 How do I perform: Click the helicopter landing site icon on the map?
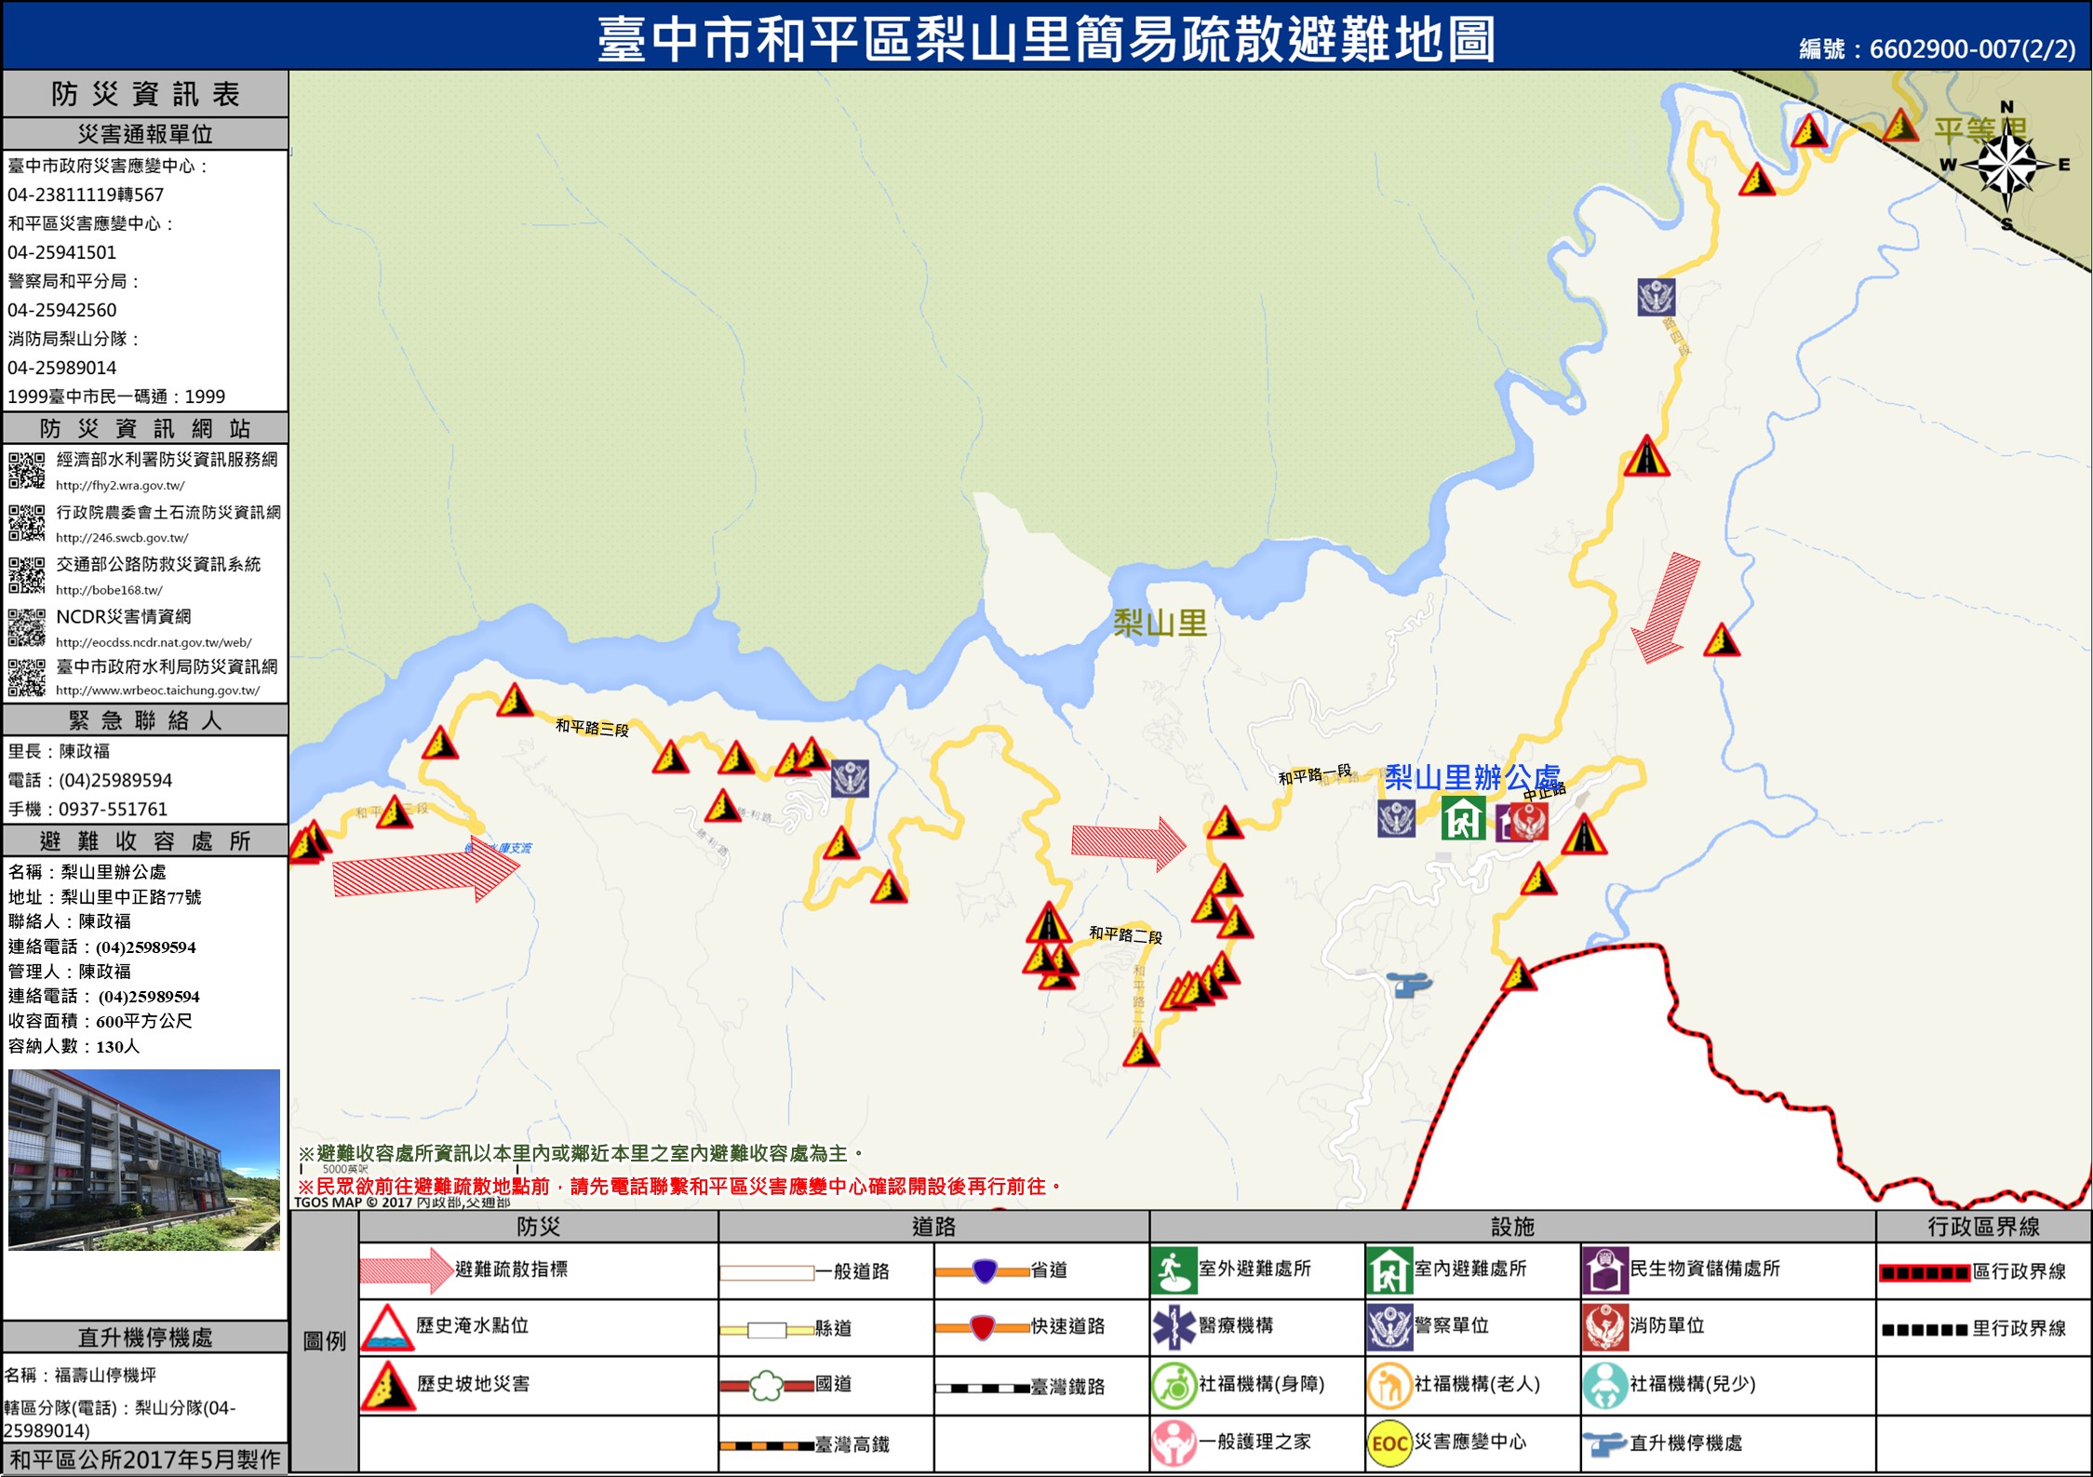pos(1408,983)
